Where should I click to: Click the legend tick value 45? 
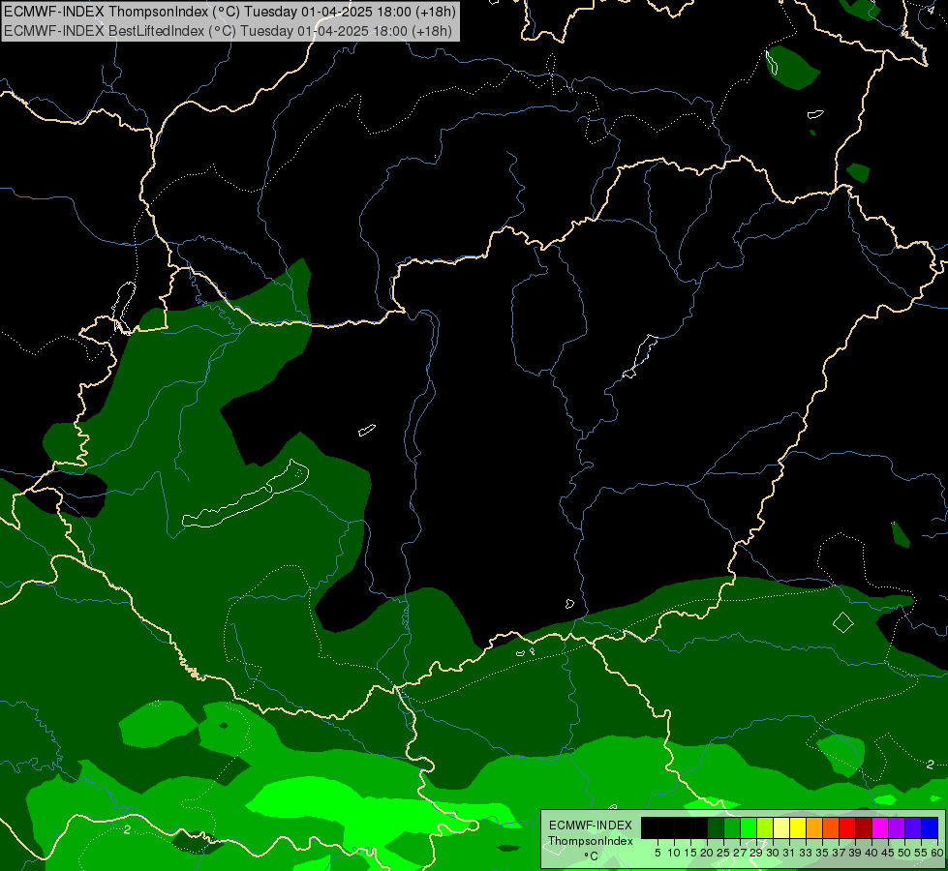(888, 853)
